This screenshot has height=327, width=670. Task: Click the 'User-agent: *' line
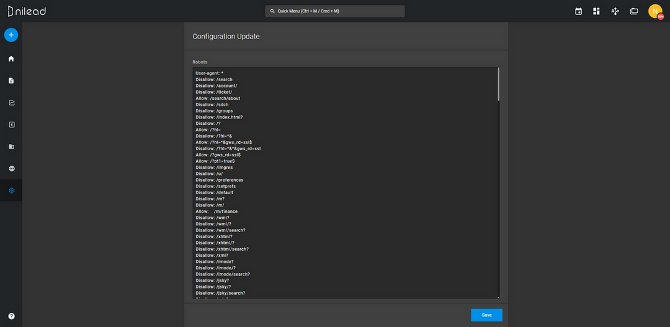[x=210, y=73]
